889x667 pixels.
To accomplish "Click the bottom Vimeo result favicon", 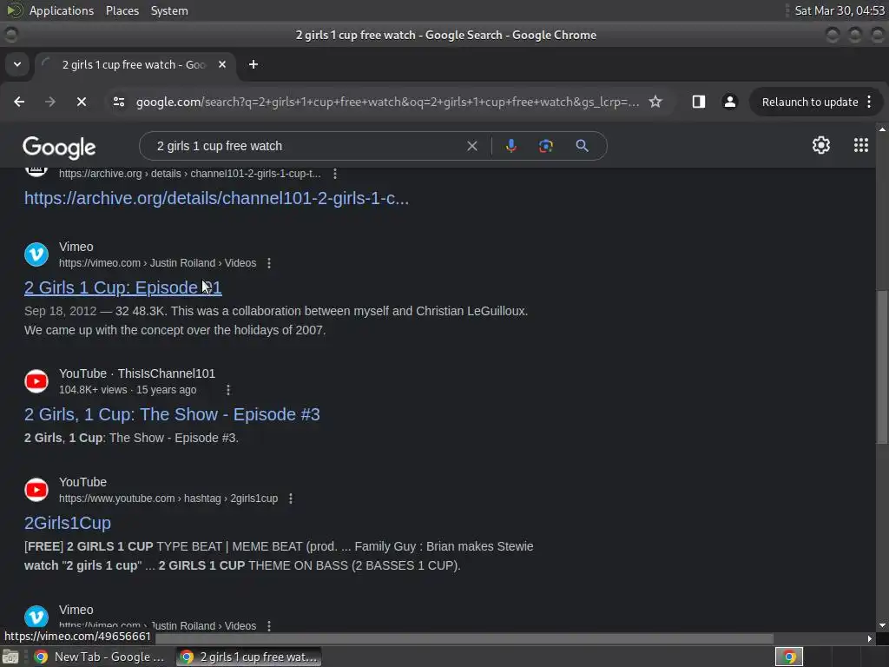I will pos(36,617).
